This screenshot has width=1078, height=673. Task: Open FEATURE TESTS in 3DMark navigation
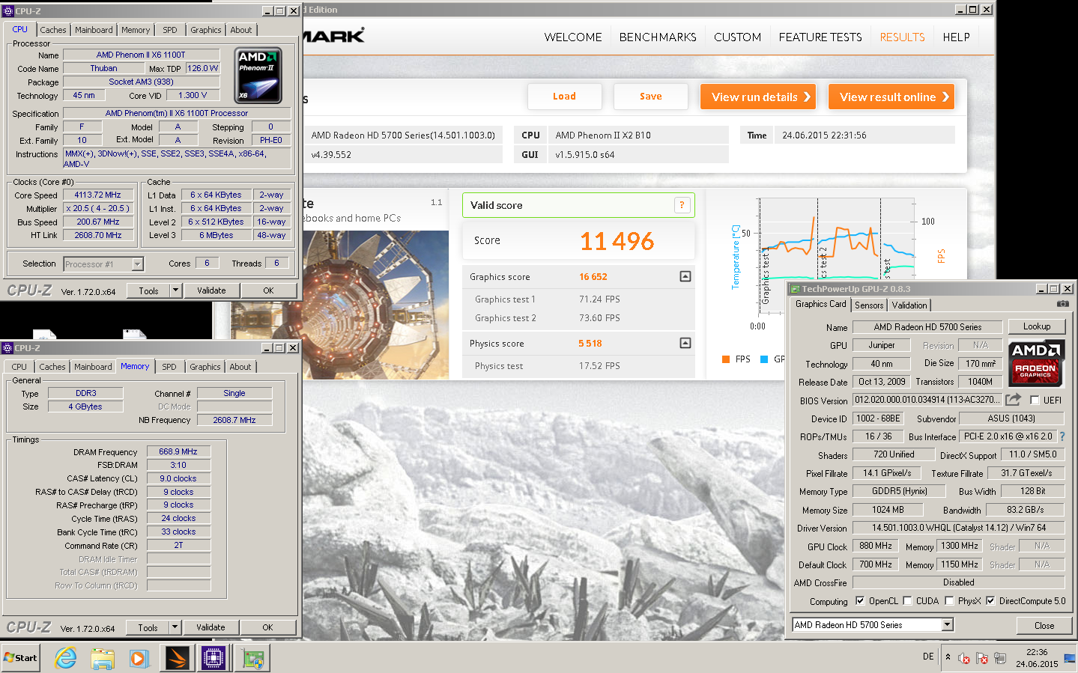pos(820,37)
